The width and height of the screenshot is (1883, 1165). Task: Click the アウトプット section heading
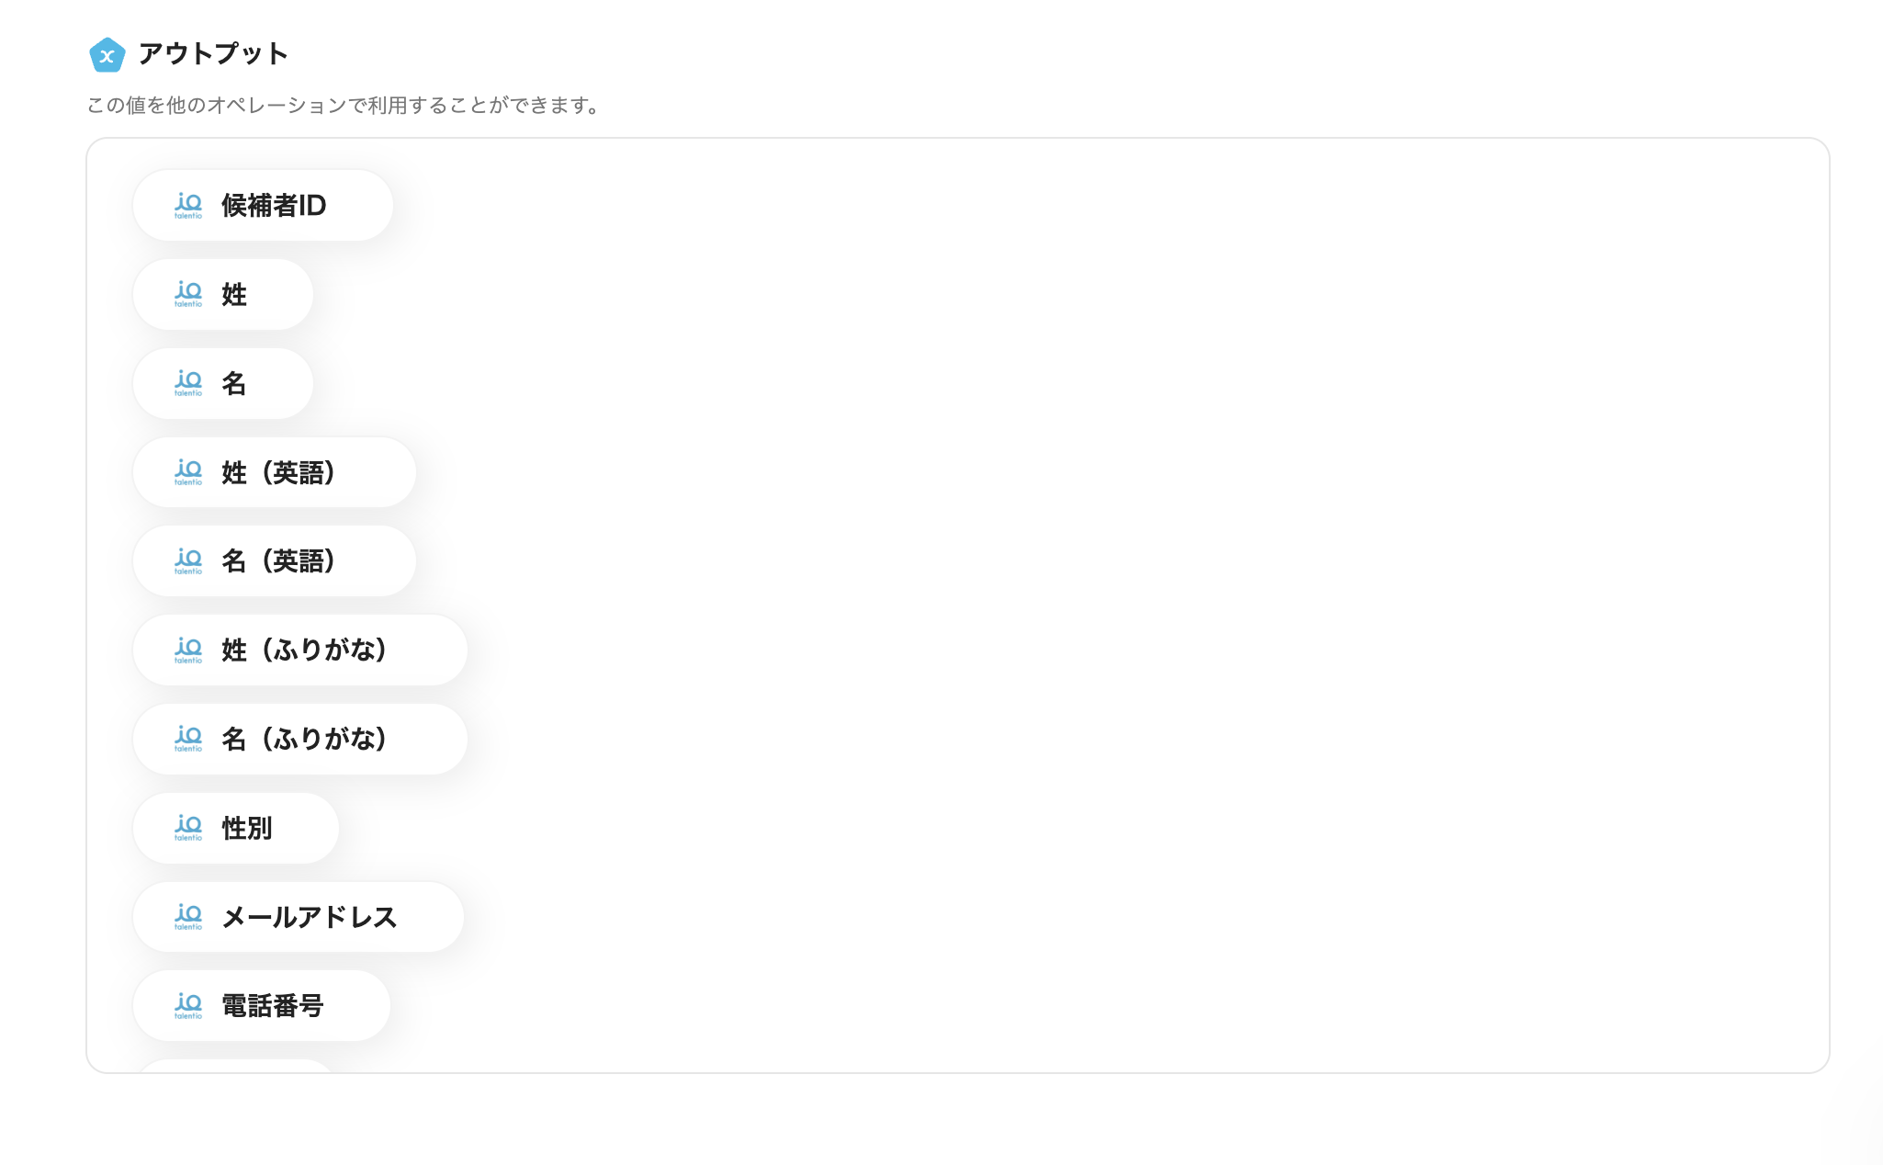pyautogui.click(x=213, y=54)
